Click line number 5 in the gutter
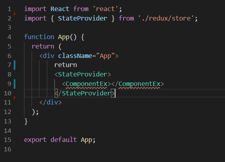The width and height of the screenshot is (225, 162). [x=9, y=46]
